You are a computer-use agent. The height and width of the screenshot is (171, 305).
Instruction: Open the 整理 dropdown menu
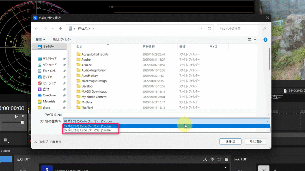41,39
